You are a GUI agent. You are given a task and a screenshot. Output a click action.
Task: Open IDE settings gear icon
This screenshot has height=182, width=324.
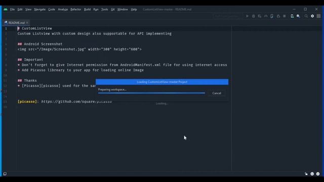point(312,16)
